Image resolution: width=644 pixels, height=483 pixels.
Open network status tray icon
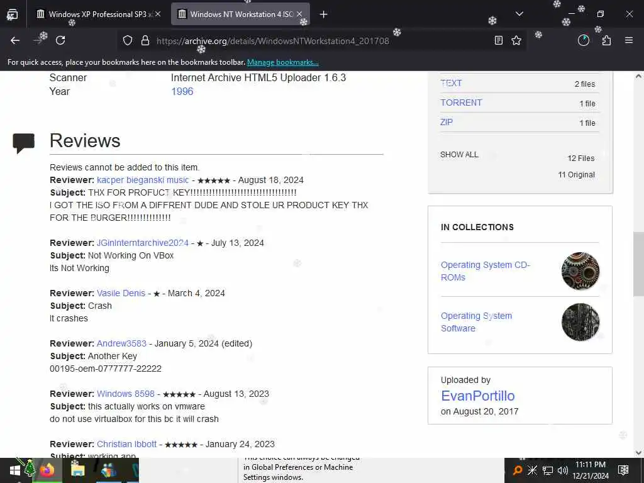coord(548,470)
